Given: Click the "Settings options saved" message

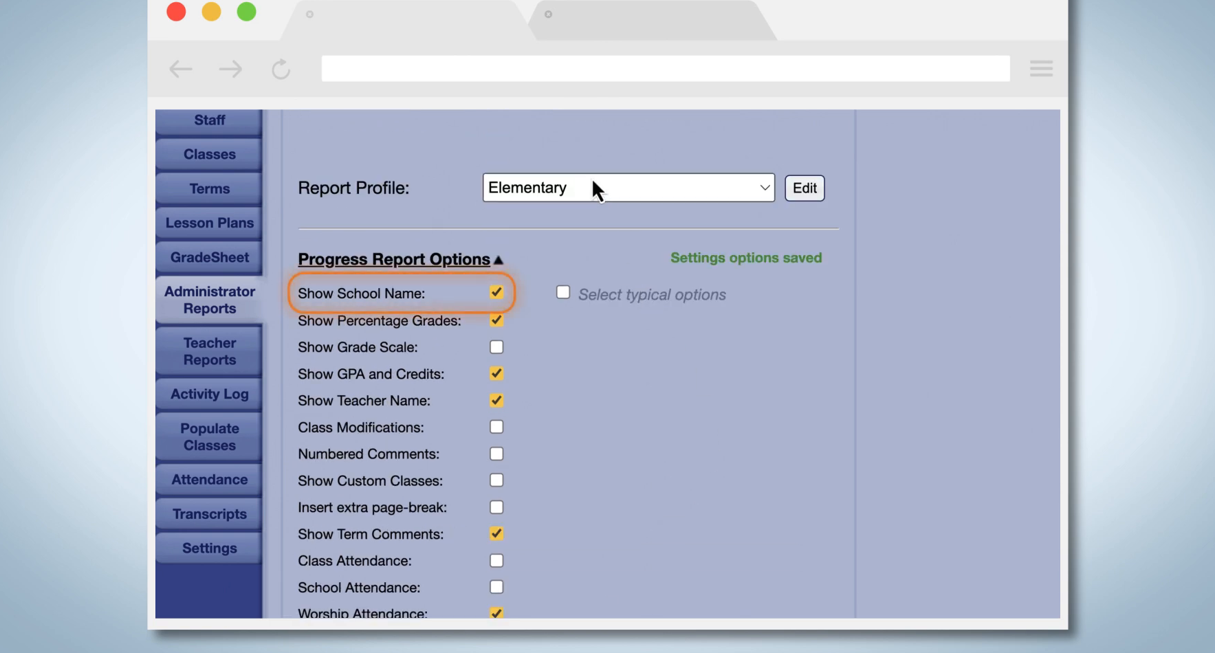Looking at the screenshot, I should (746, 258).
